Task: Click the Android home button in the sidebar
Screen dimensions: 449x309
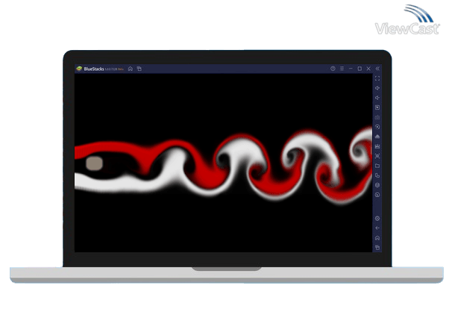Action: 377,238
